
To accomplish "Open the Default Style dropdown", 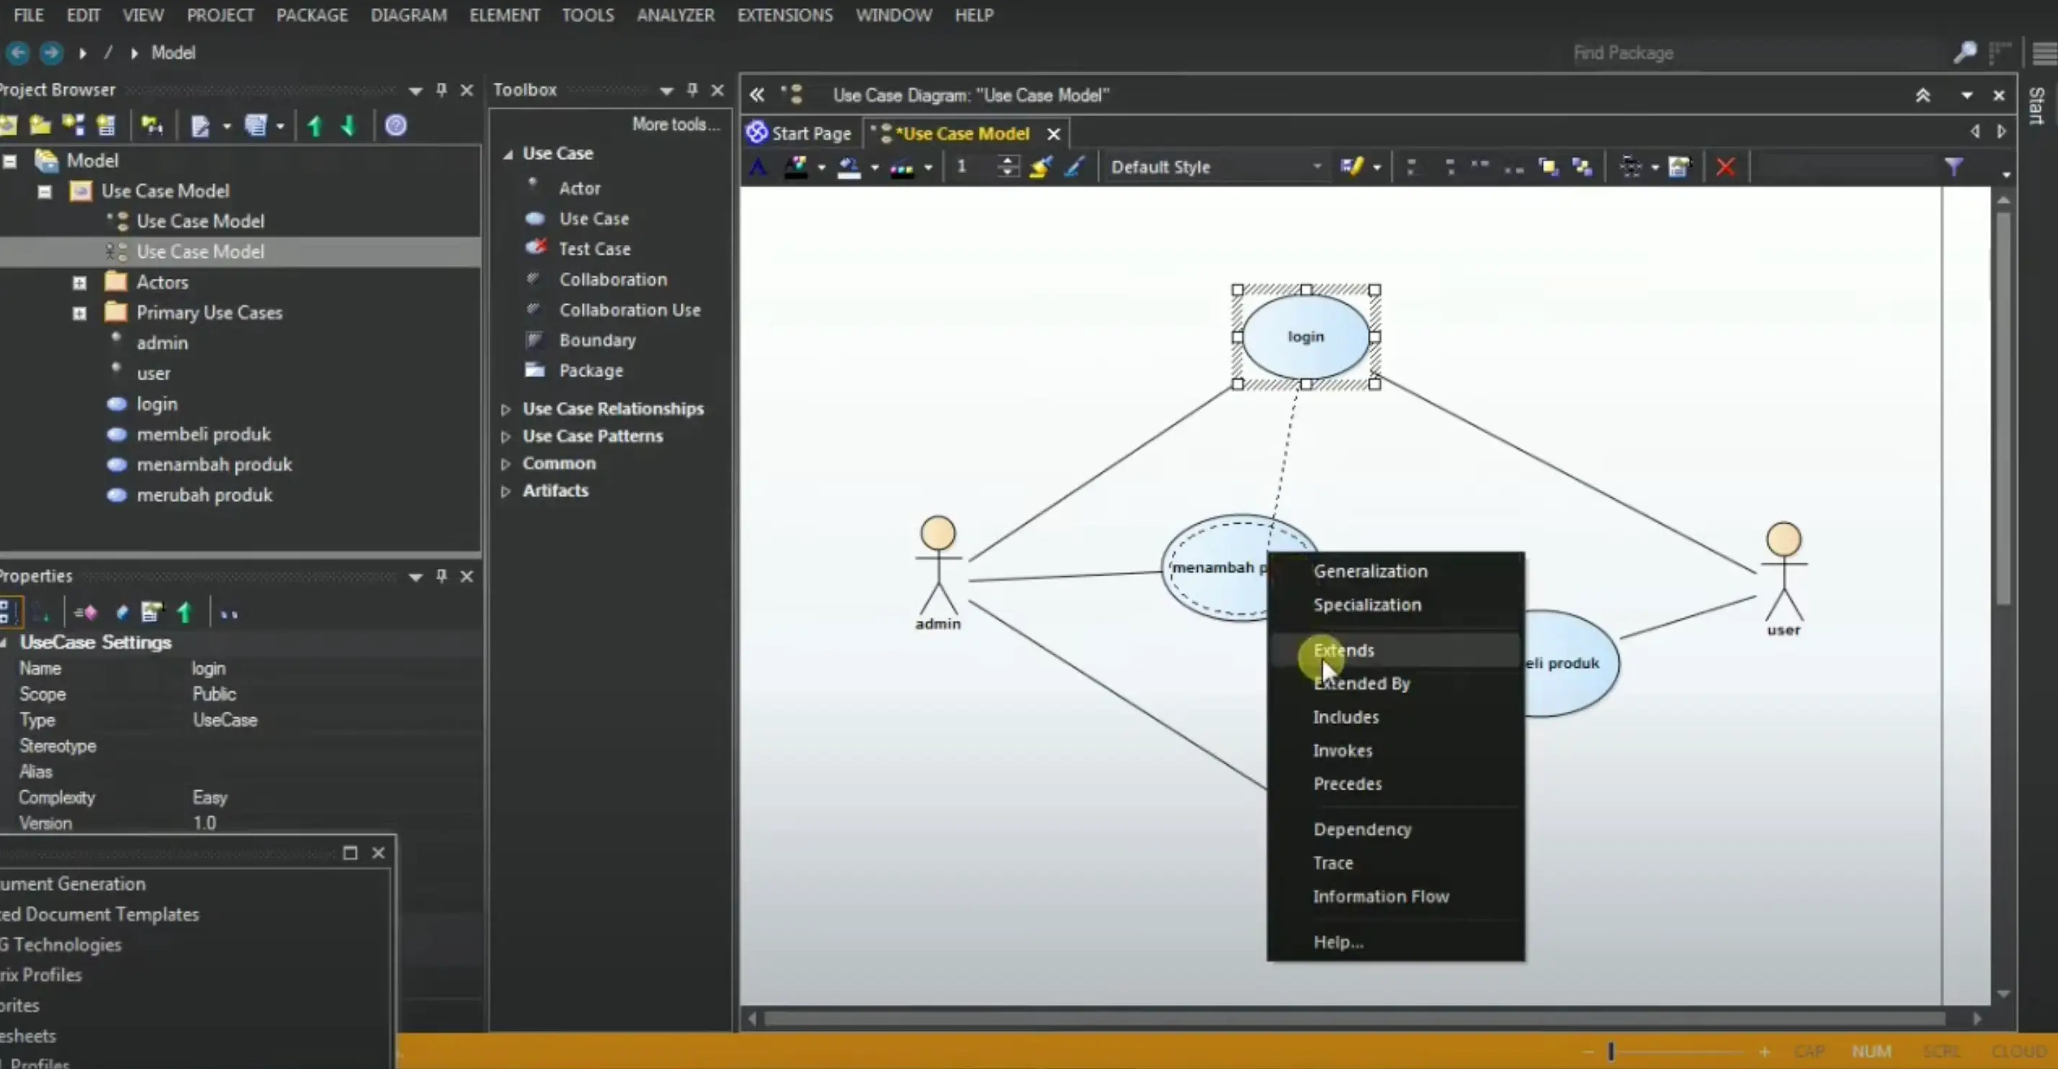I will pos(1317,167).
